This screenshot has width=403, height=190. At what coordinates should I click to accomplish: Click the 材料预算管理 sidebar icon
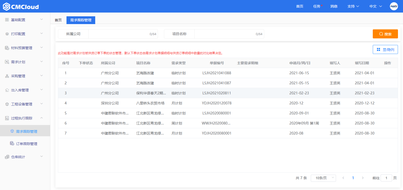point(7,48)
